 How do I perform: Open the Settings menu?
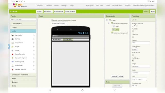pyautogui.click(x=64, y=6)
